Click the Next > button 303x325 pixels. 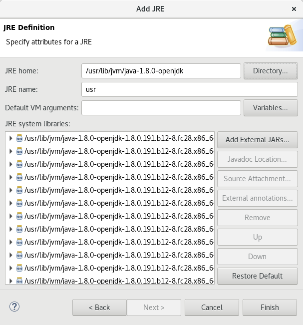click(154, 308)
